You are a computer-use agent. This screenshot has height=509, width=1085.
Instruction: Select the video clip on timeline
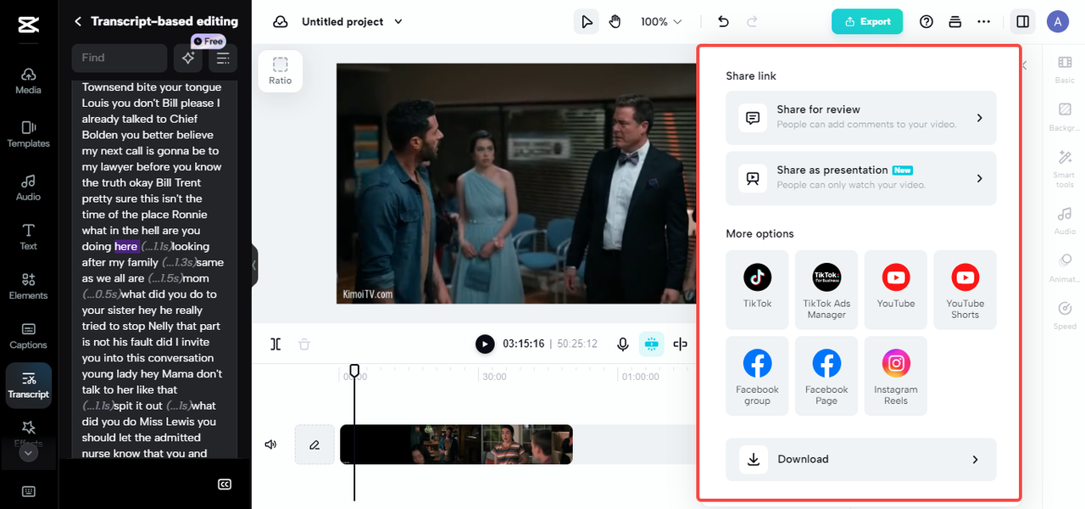pos(456,445)
